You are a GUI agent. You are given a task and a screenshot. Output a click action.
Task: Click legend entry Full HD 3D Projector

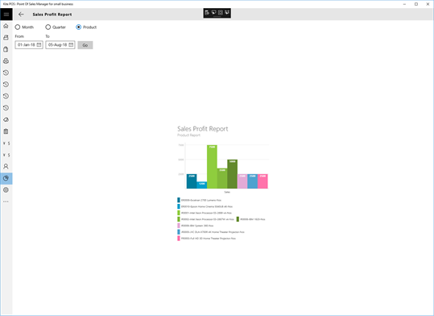206,239
